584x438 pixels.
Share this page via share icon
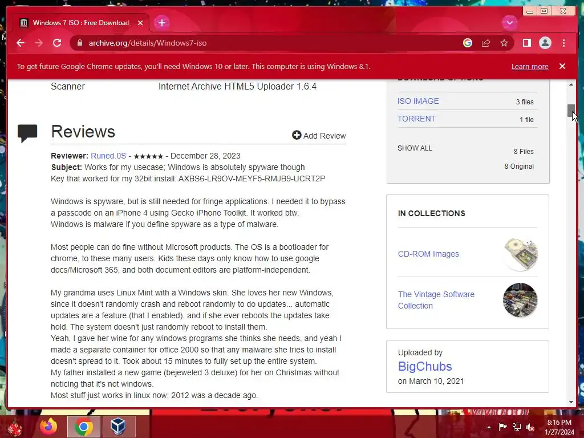coord(486,43)
